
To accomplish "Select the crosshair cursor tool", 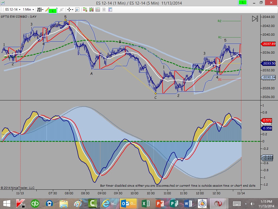I will (69, 10).
